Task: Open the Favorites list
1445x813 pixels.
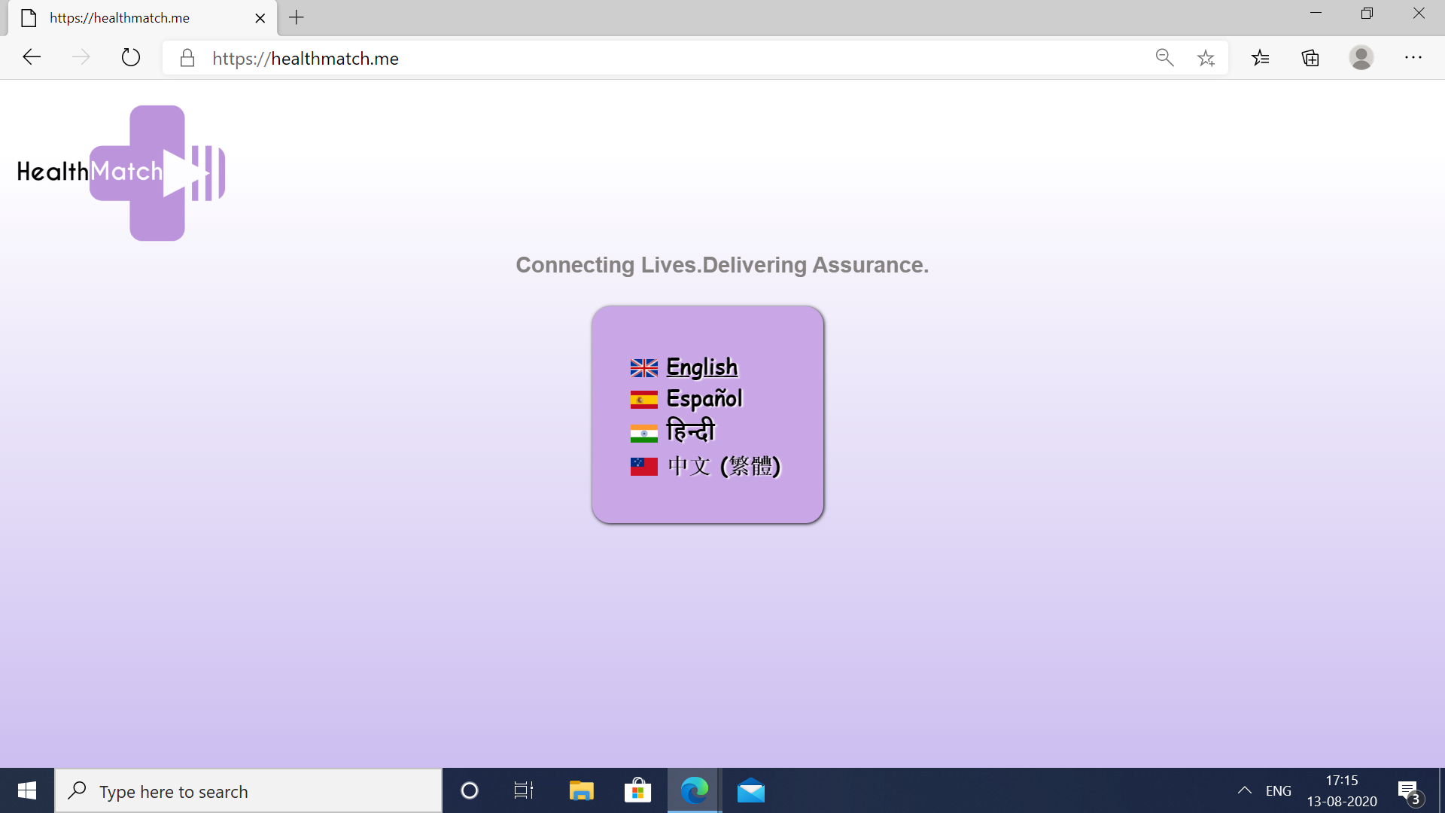Action: pos(1261,58)
